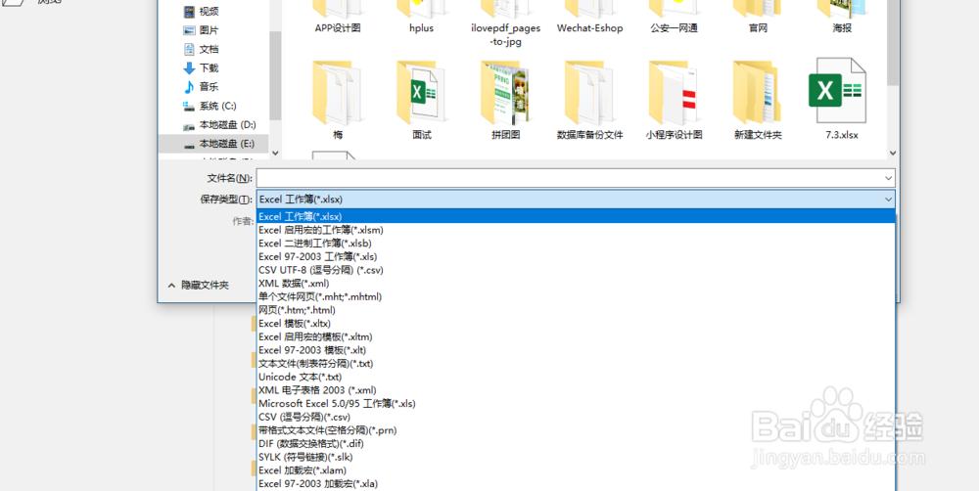Select Microsoft Excel 5.0/95 工作簿(*.xls)
The width and height of the screenshot is (979, 491).
pos(576,404)
